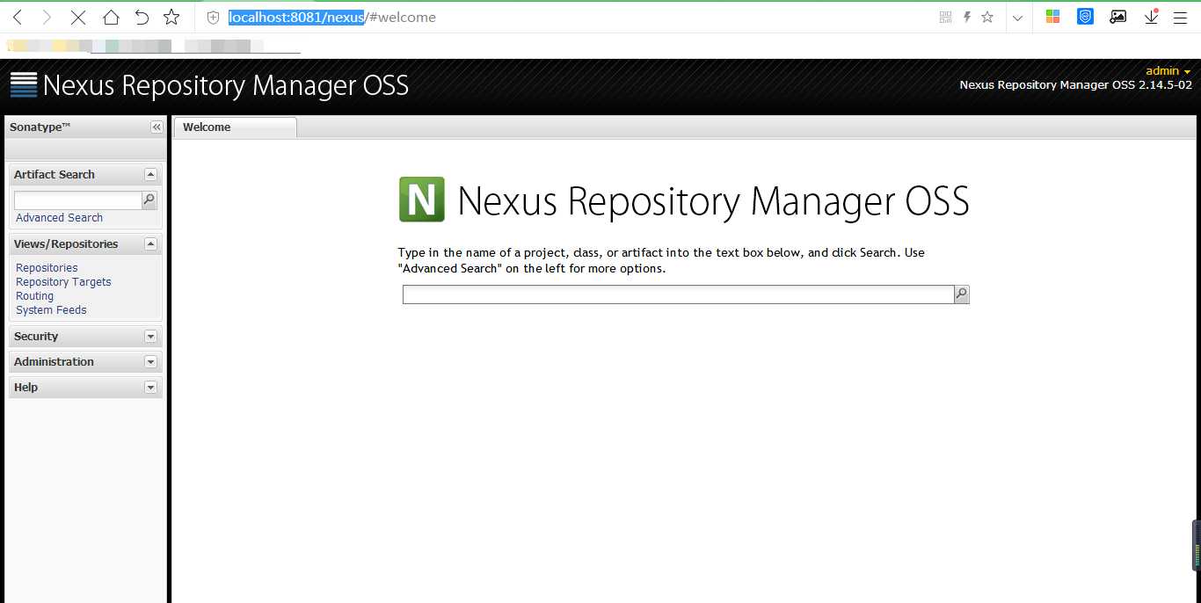Click the green Nexus N logo
Screen dimensions: 1201x603
pos(422,199)
